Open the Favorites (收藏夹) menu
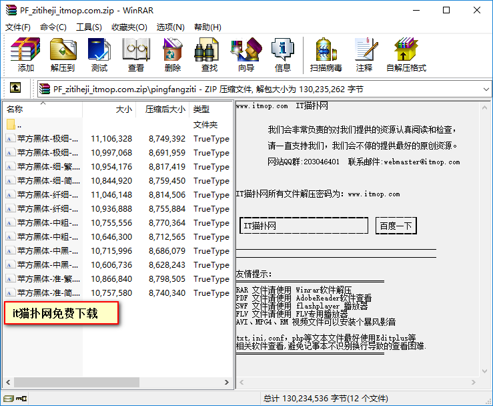The image size is (493, 406). [129, 27]
